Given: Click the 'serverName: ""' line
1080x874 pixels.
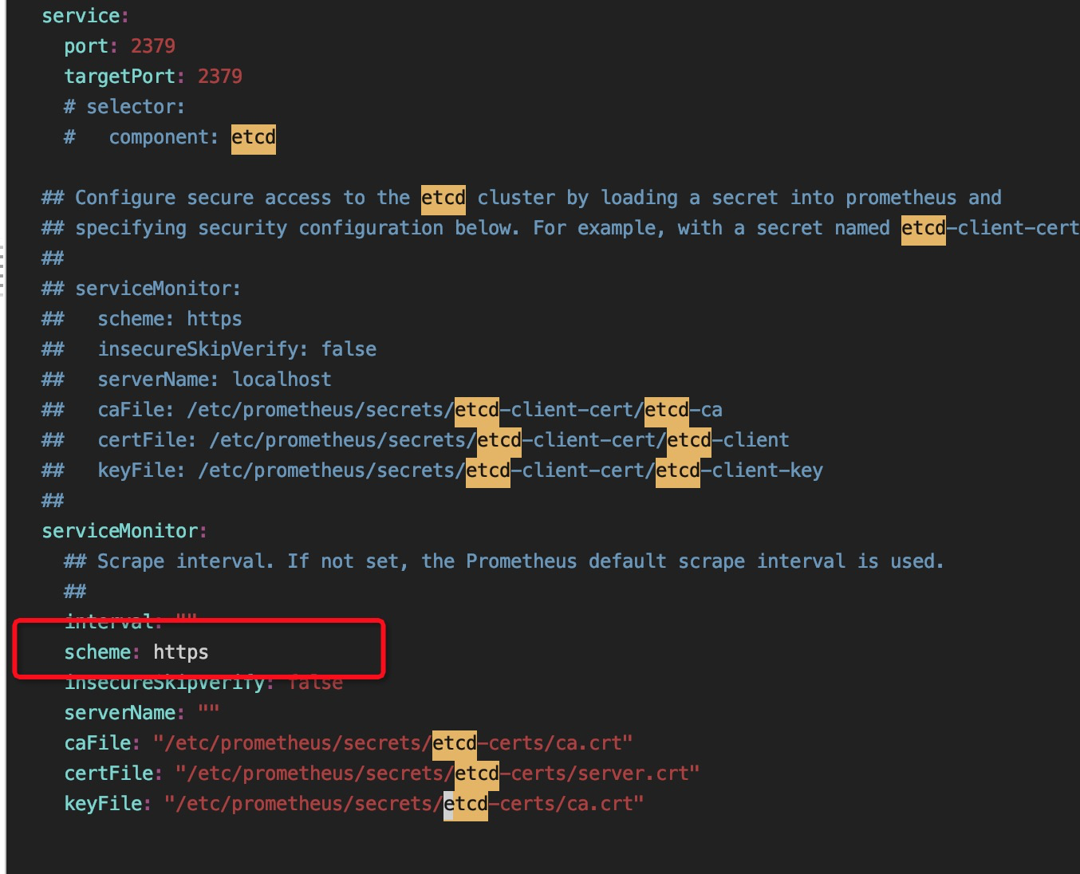Looking at the screenshot, I should 142,713.
